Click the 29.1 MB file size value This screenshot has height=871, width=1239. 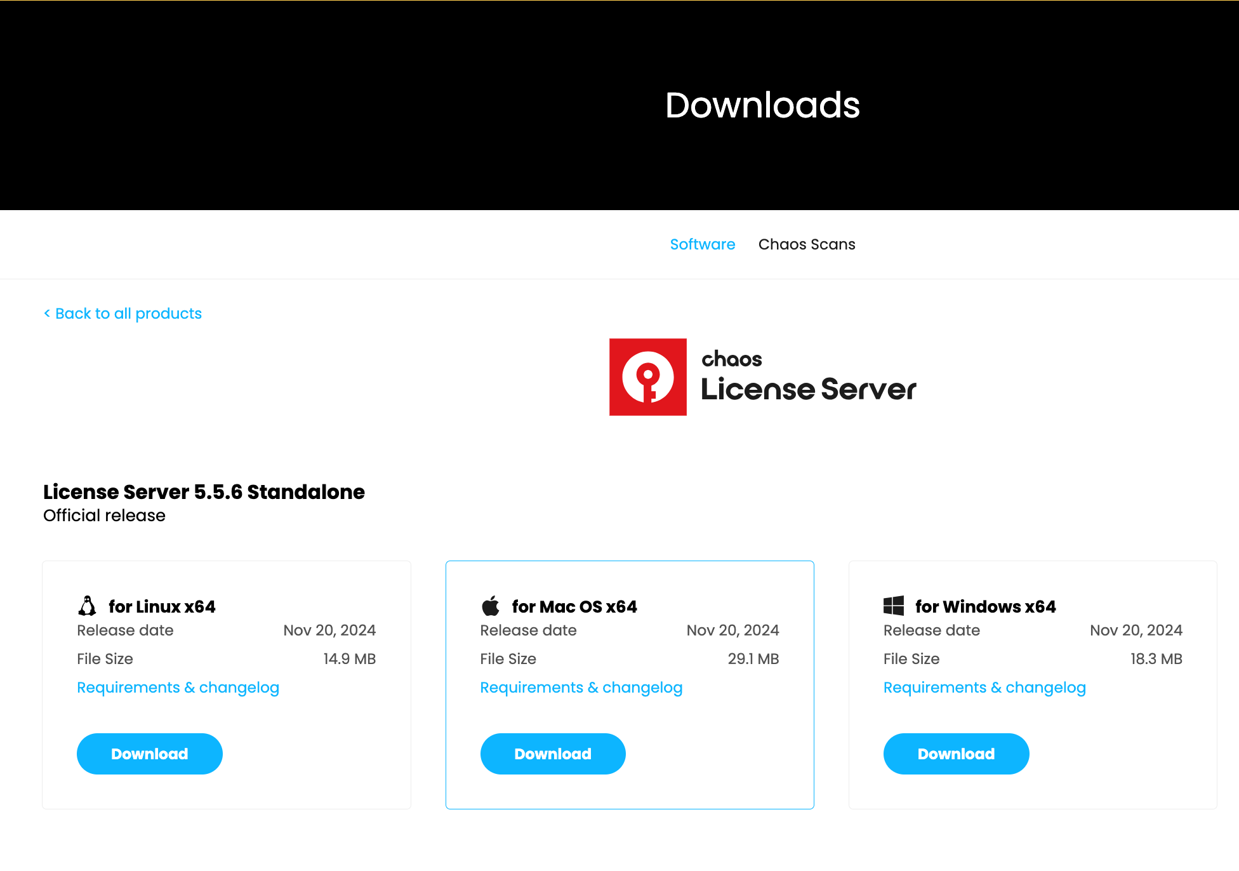753,659
